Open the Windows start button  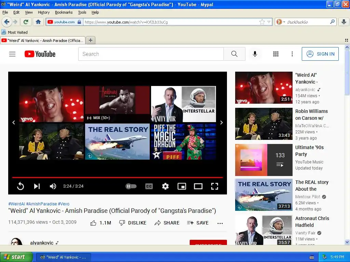tap(16, 257)
